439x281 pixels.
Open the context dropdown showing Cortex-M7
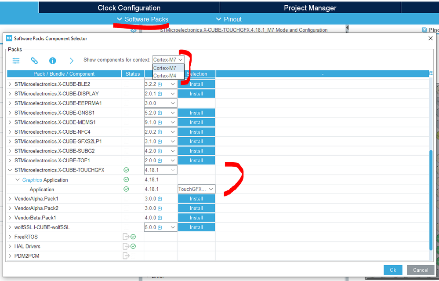168,60
